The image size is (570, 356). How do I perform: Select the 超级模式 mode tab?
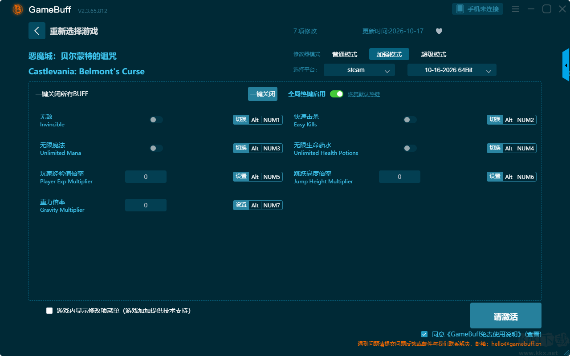point(434,54)
